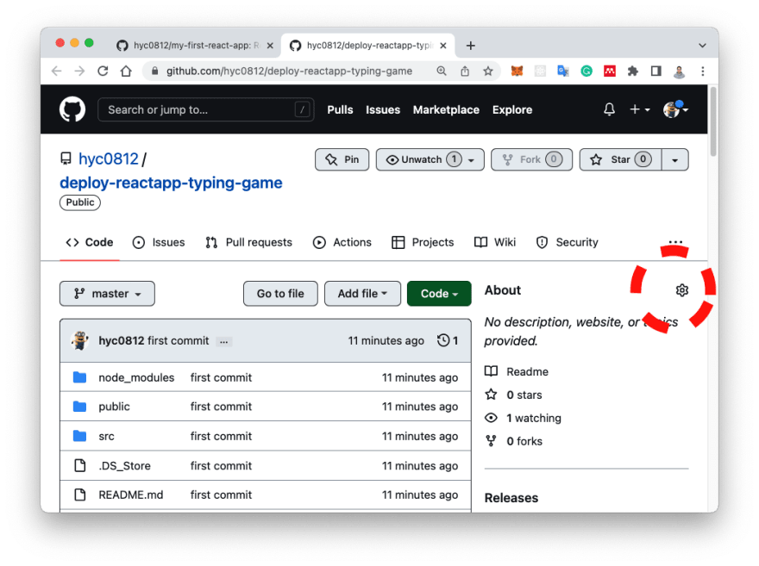Open the Actions tab
Screen dimensions: 759x566
342,242
